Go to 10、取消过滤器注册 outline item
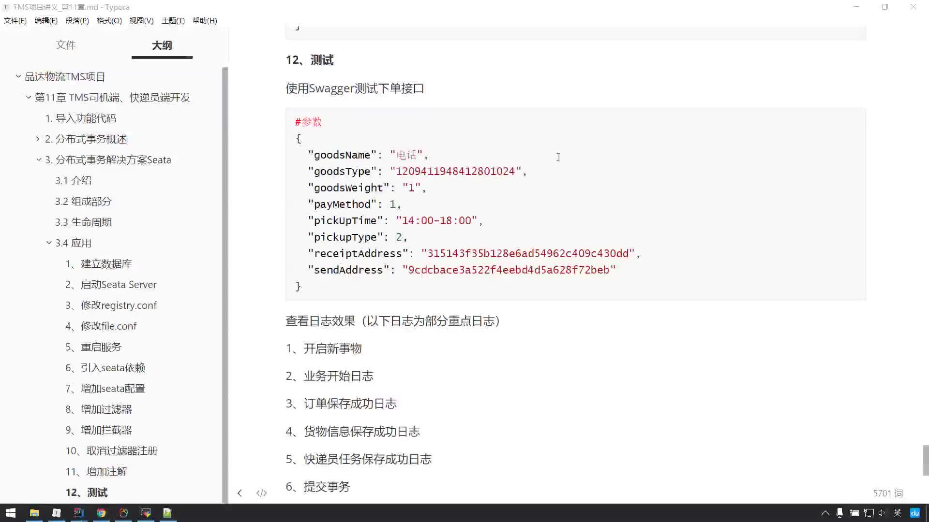Image resolution: width=929 pixels, height=522 pixels. point(112,451)
